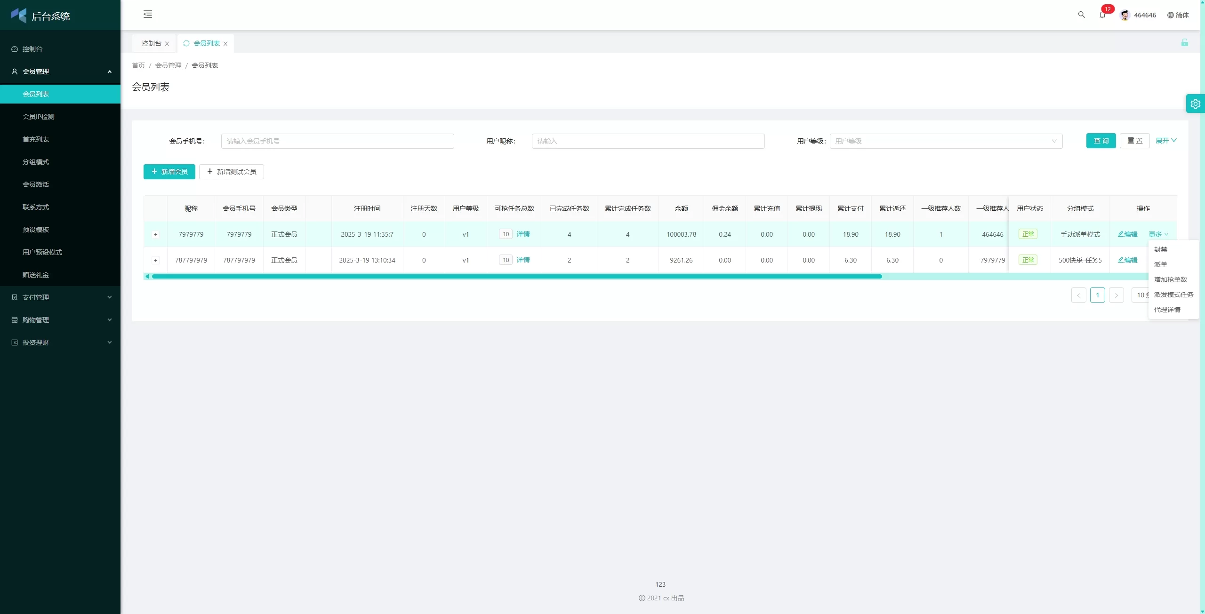
Task: Click the 简体 language globe icon
Action: (1170, 15)
